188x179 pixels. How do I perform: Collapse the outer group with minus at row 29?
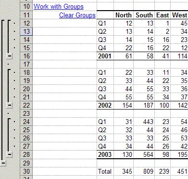[x=3, y=163]
